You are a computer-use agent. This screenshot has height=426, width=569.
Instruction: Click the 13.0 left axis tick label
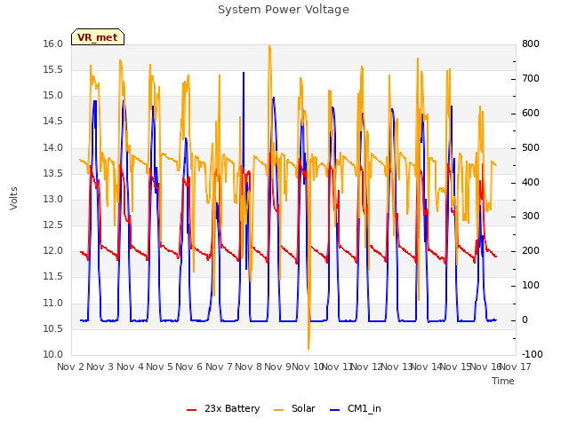(53, 199)
